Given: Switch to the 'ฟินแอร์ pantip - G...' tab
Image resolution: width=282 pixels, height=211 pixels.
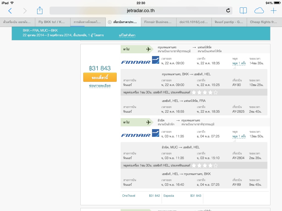Looking at the screenshot, I should 229,22.
